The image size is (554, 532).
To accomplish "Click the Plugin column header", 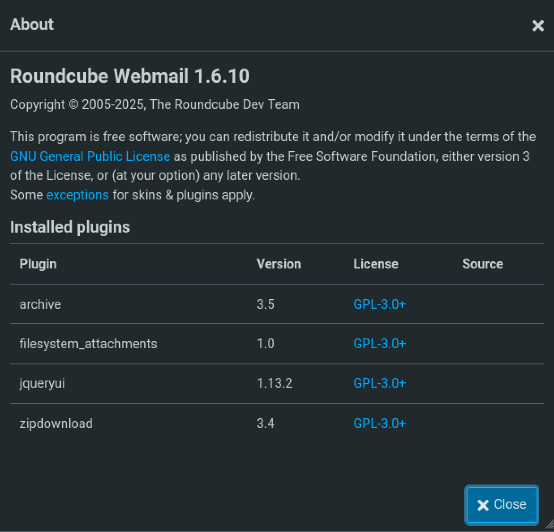I will pos(38,264).
